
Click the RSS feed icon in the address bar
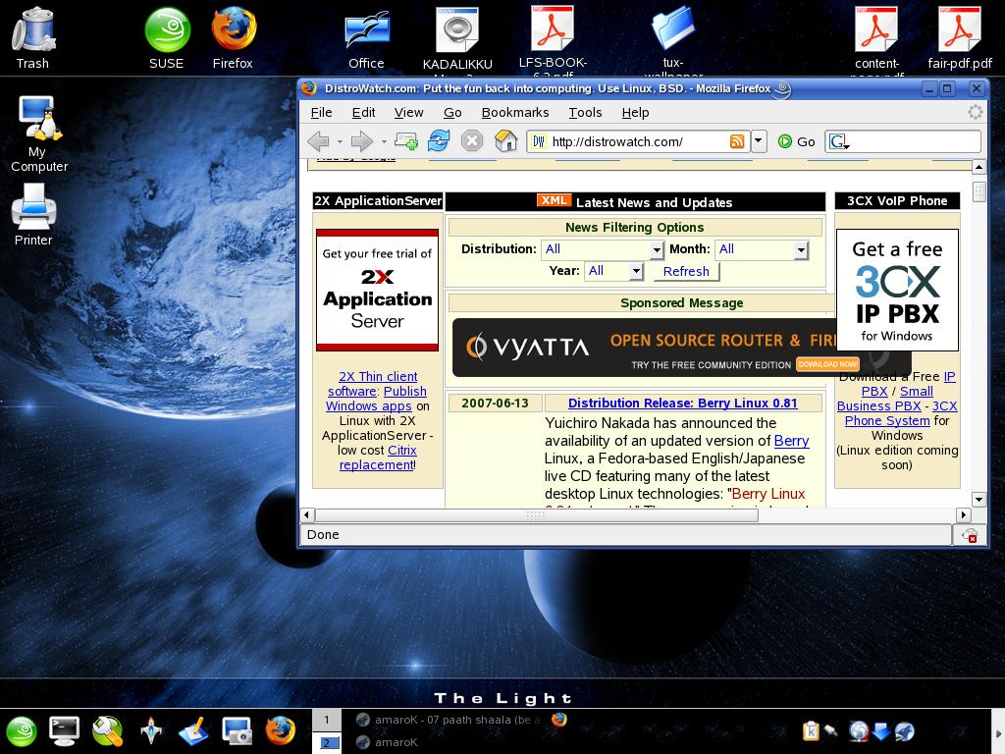737,141
